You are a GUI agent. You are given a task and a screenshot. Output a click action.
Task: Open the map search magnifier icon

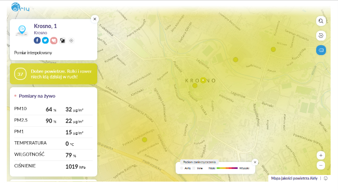tap(321, 21)
